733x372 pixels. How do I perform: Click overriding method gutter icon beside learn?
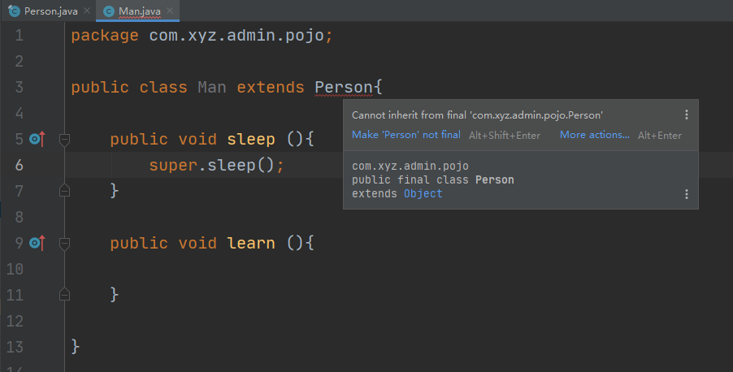[x=37, y=243]
